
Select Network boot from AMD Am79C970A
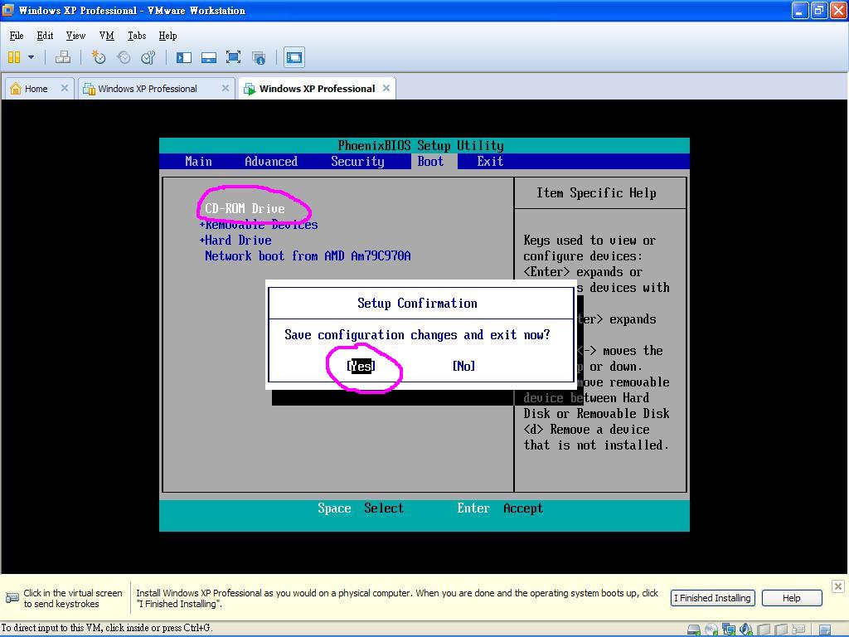[308, 255]
